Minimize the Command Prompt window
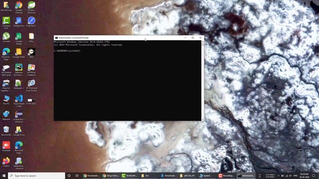Screen dimensions: 319x179 pyautogui.click(x=185, y=38)
